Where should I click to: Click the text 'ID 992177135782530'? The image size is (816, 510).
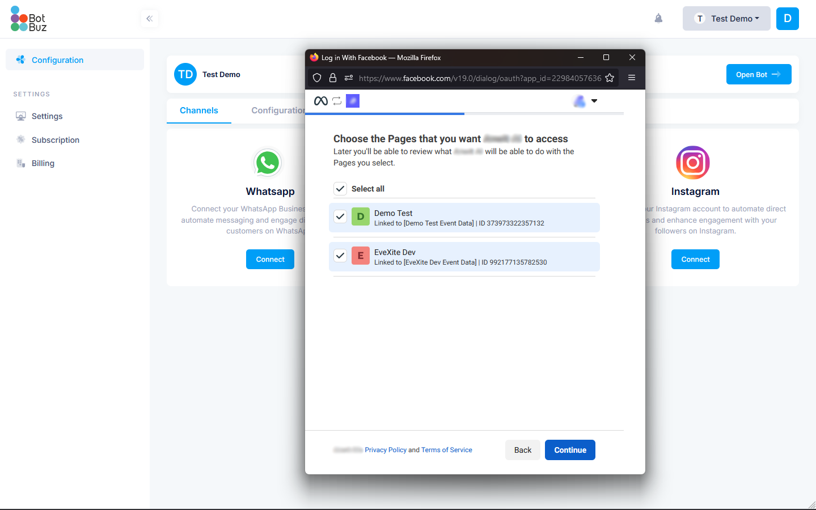[x=514, y=262]
